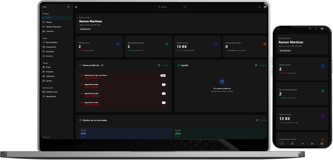Screen dimensions: 333x160
Task: Refresh the Pipeline de oportunidades panel
Action: pyautogui.click(x=257, y=120)
